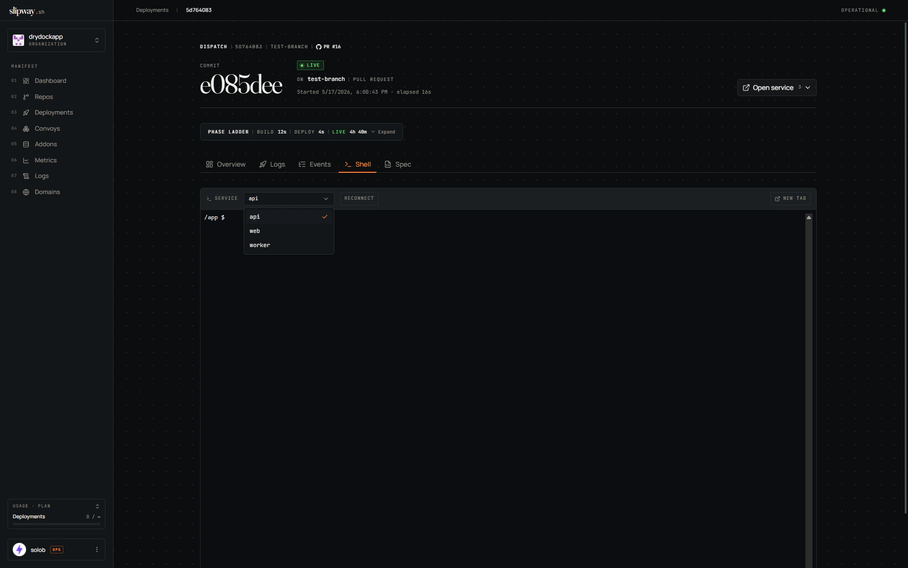Collapse the api service dropdown
This screenshot has width=908, height=568.
click(289, 199)
